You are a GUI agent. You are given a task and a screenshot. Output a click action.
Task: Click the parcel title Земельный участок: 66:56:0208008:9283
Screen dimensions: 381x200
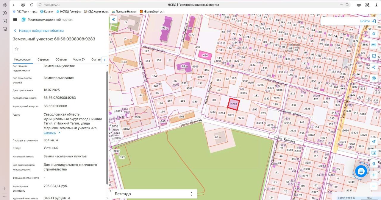tap(54, 39)
